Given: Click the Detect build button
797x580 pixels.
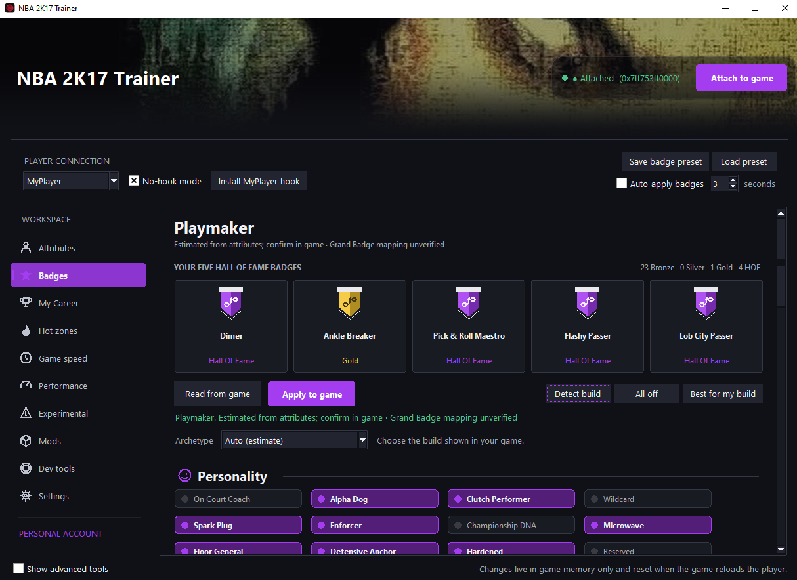Looking at the screenshot, I should [578, 394].
